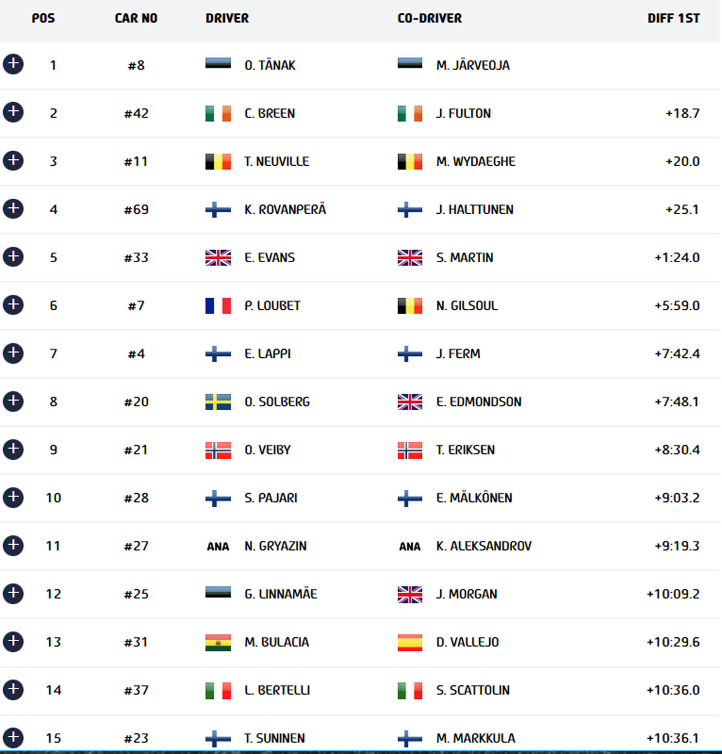Viewport: 722px width, 754px height.
Task: Sort by the POS column header
Action: pyautogui.click(x=43, y=18)
